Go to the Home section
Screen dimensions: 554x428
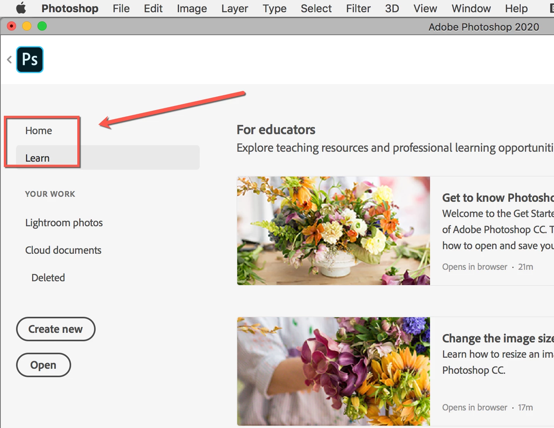39,131
